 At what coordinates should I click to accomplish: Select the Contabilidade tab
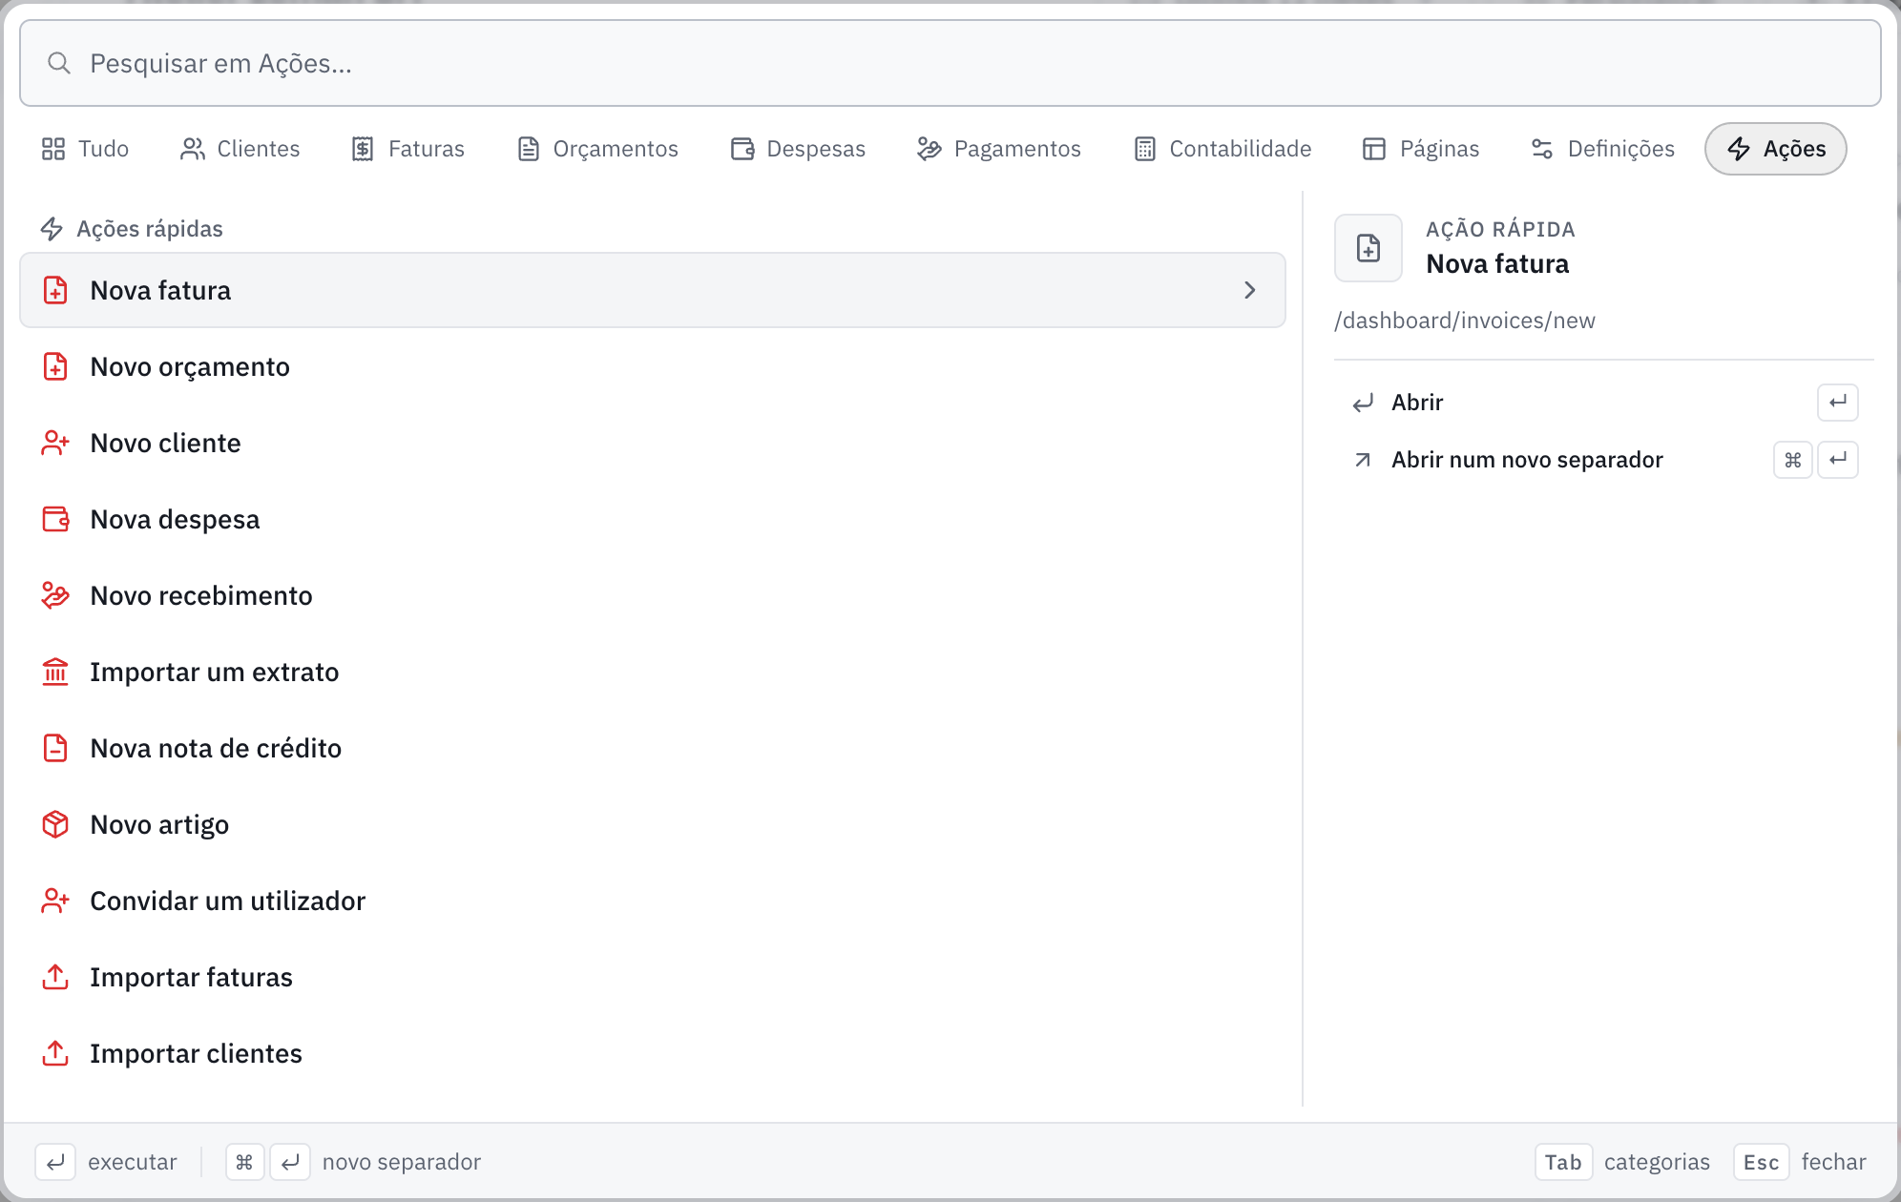pos(1222,149)
